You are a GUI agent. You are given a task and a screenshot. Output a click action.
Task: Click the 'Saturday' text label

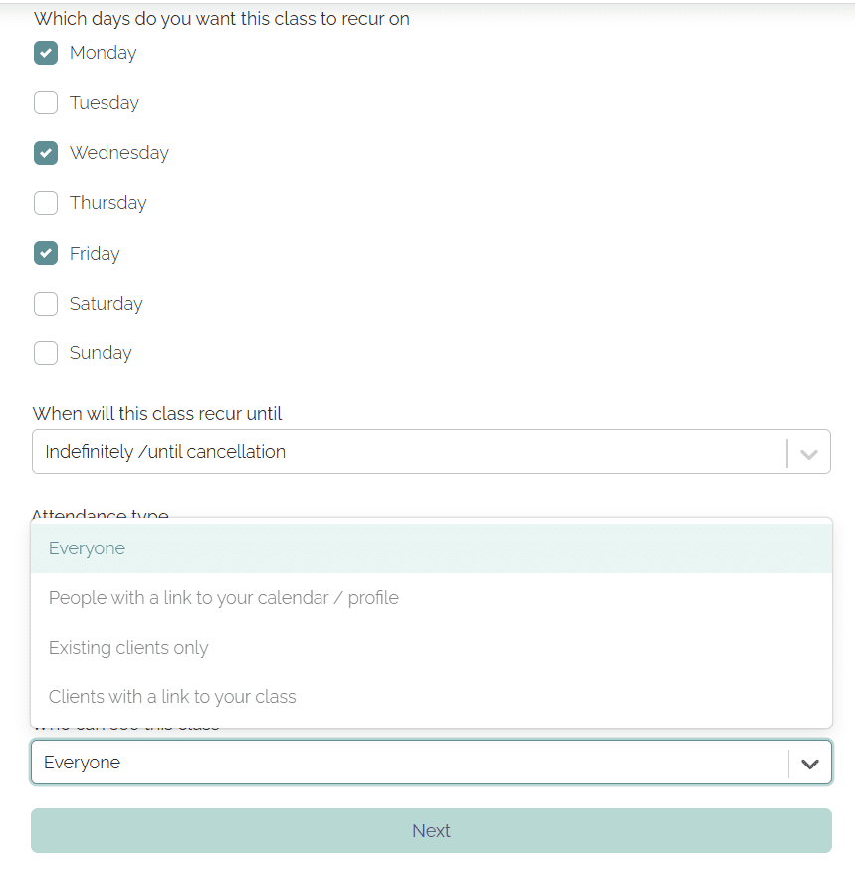coord(107,304)
